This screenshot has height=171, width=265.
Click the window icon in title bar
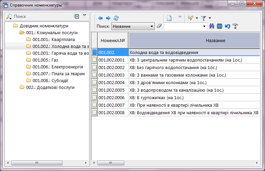pos(5,5)
